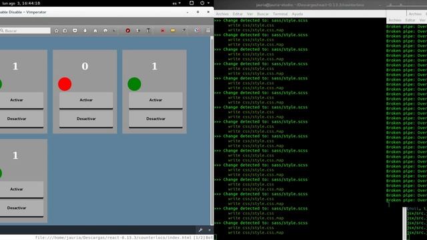Focus the Buscar search field in the browser
This screenshot has width=427, height=240.
click(25, 31)
